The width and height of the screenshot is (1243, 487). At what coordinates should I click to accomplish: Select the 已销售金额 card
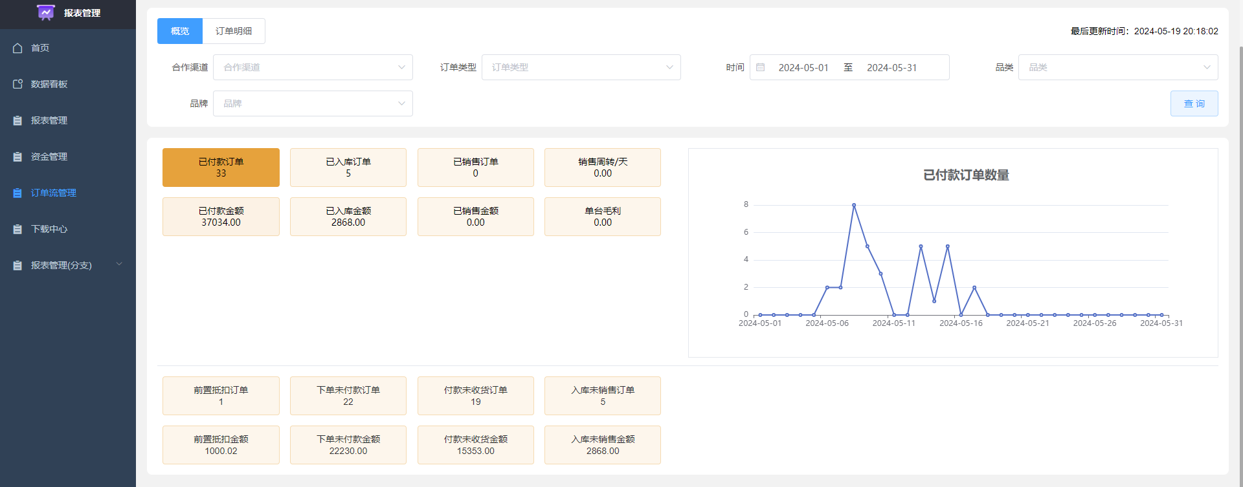tap(476, 217)
